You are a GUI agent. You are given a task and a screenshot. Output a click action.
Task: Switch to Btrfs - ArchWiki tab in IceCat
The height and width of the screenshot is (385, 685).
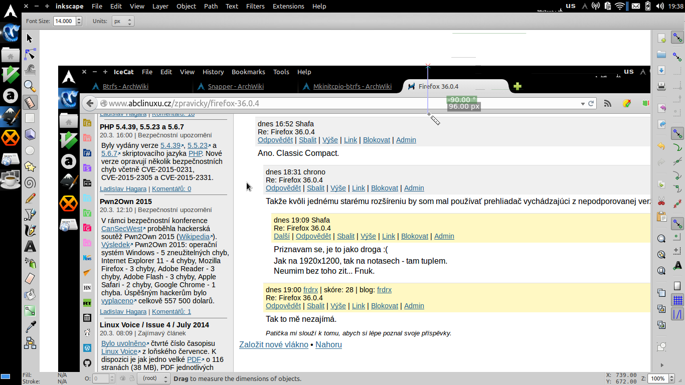[125, 86]
